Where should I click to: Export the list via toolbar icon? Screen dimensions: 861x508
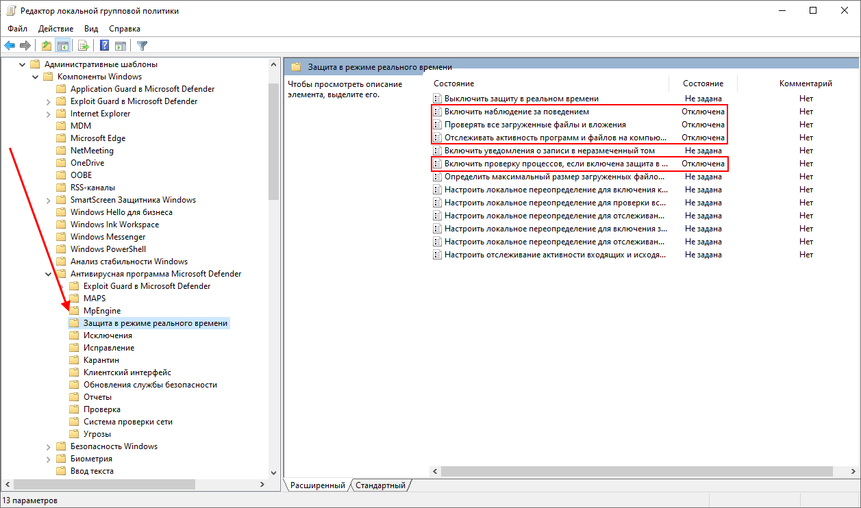[x=84, y=46]
